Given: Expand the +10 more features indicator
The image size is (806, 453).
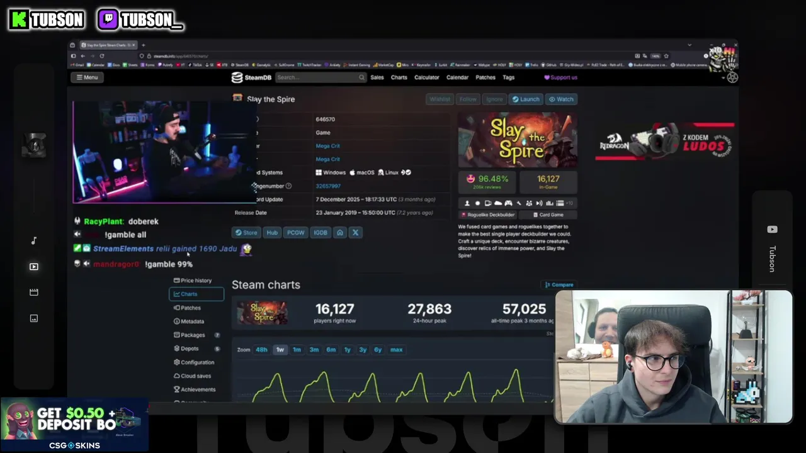Looking at the screenshot, I should [x=570, y=203].
